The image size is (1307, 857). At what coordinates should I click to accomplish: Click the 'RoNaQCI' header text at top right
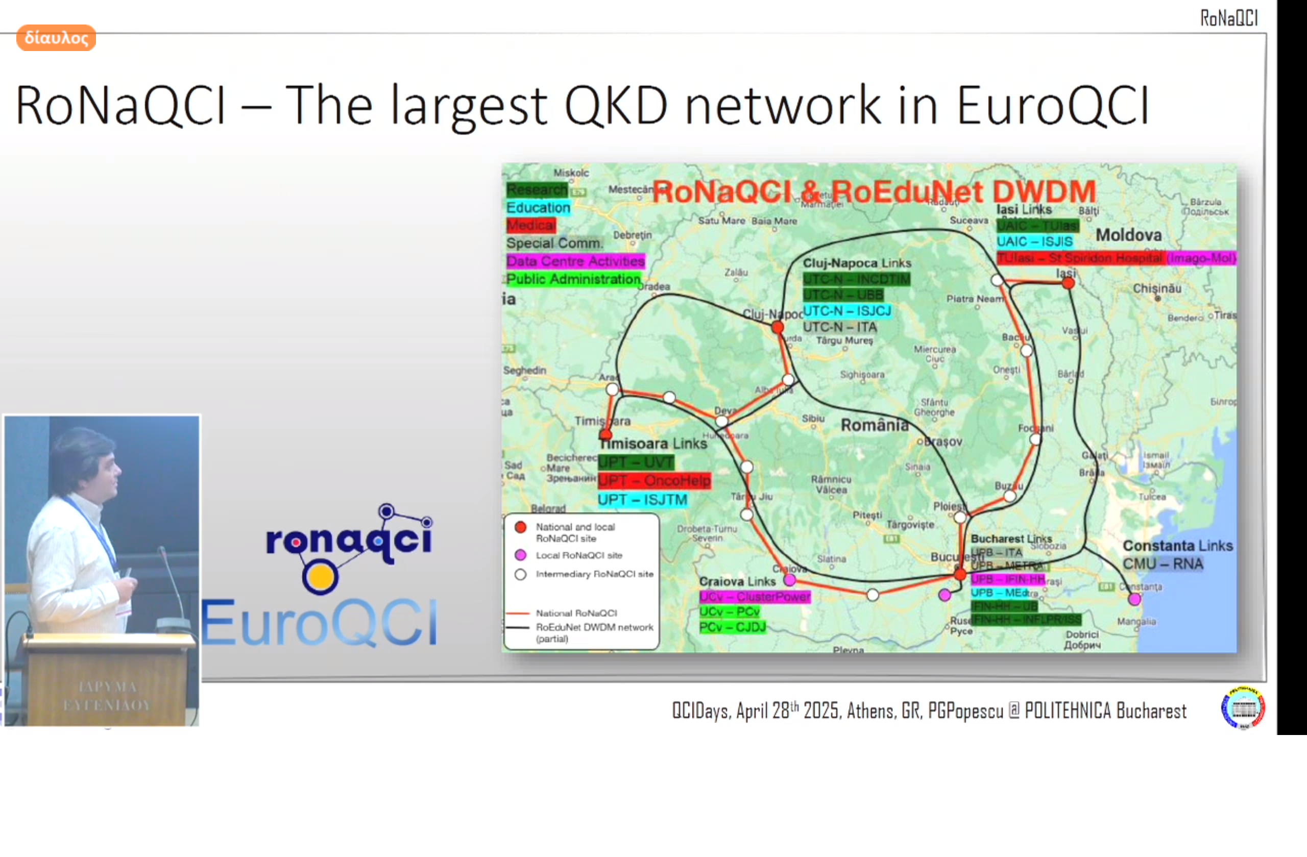pos(1228,18)
